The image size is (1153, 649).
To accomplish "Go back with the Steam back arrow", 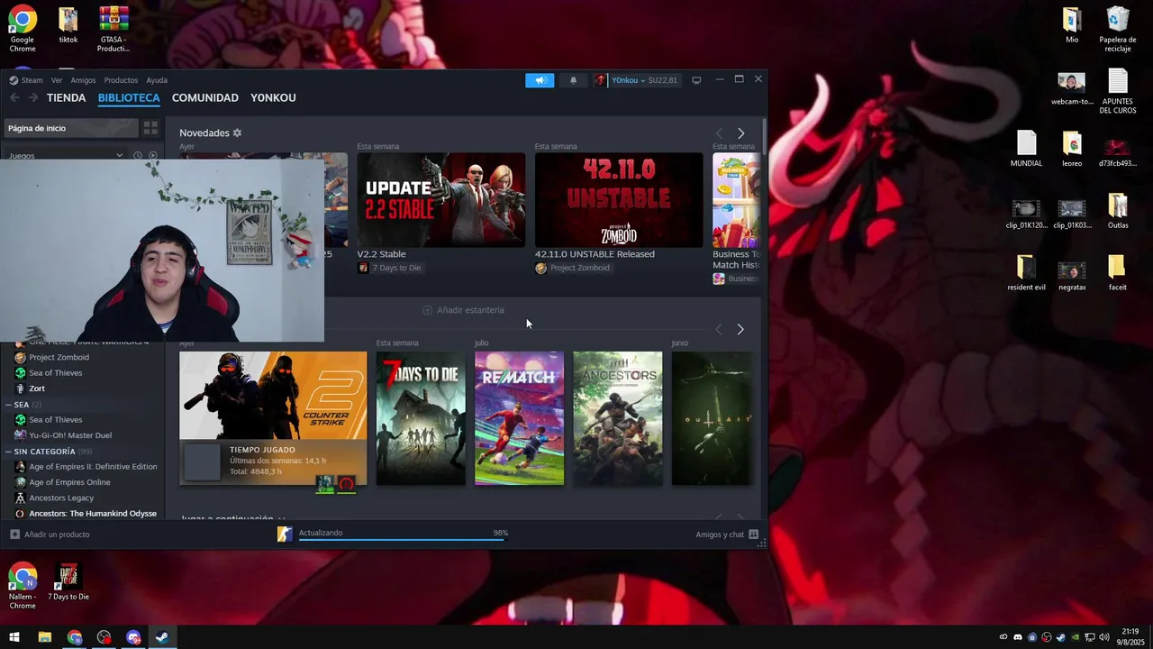I will tap(14, 97).
